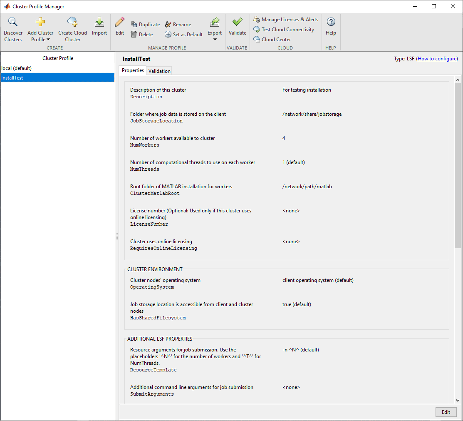Click scrollbar up arrow in properties pane
The width and height of the screenshot is (463, 421).
(458, 80)
